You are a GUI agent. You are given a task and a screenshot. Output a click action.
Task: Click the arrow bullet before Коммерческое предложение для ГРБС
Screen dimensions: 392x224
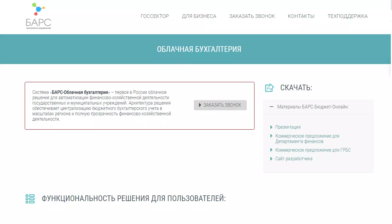271,150
